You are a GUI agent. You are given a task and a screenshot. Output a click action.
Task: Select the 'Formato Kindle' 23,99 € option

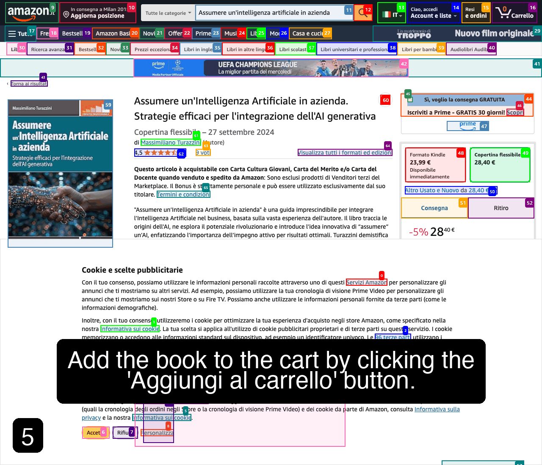pyautogui.click(x=435, y=165)
